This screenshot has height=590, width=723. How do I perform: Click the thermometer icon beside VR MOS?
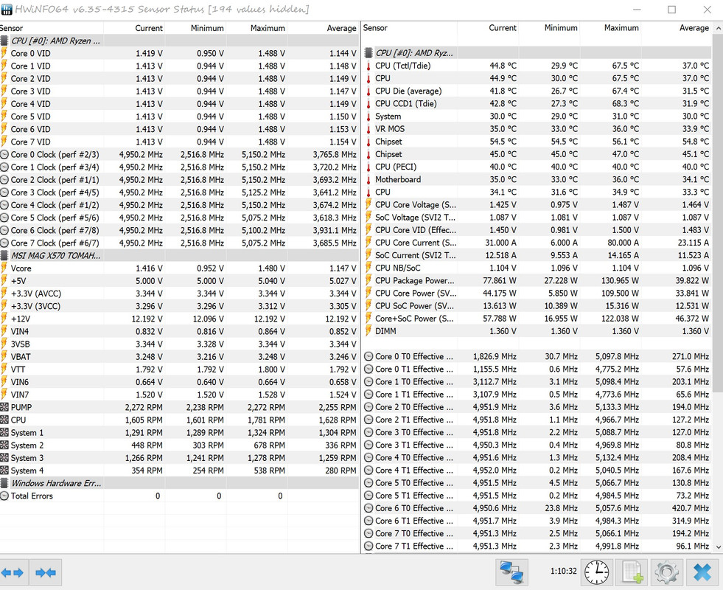click(x=369, y=129)
